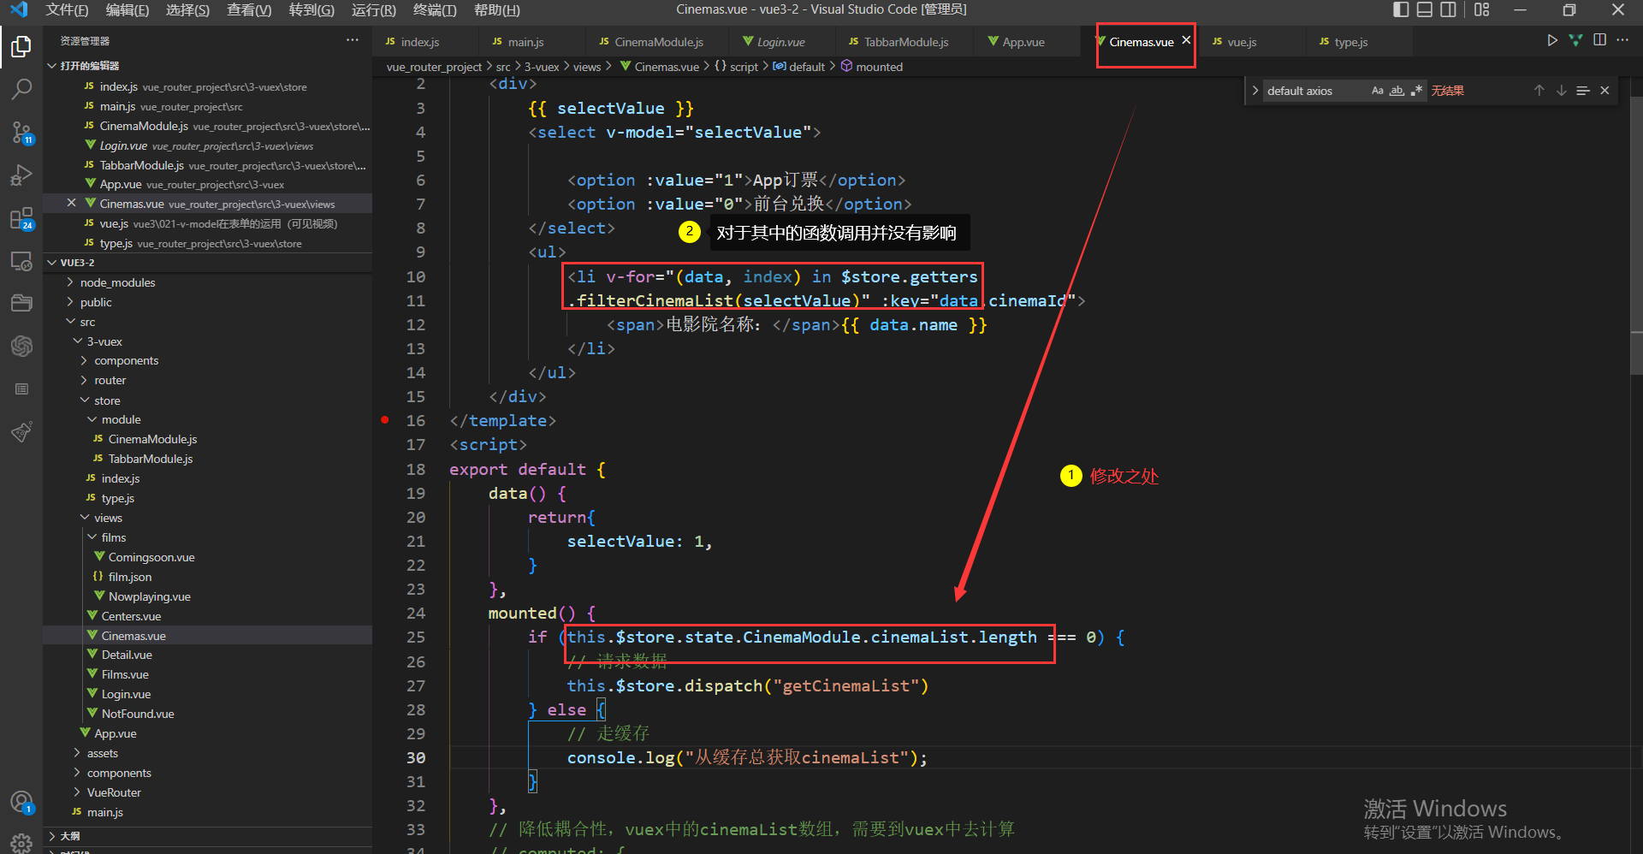Open the 帮助(H) menu
This screenshot has width=1643, height=854.
[497, 10]
